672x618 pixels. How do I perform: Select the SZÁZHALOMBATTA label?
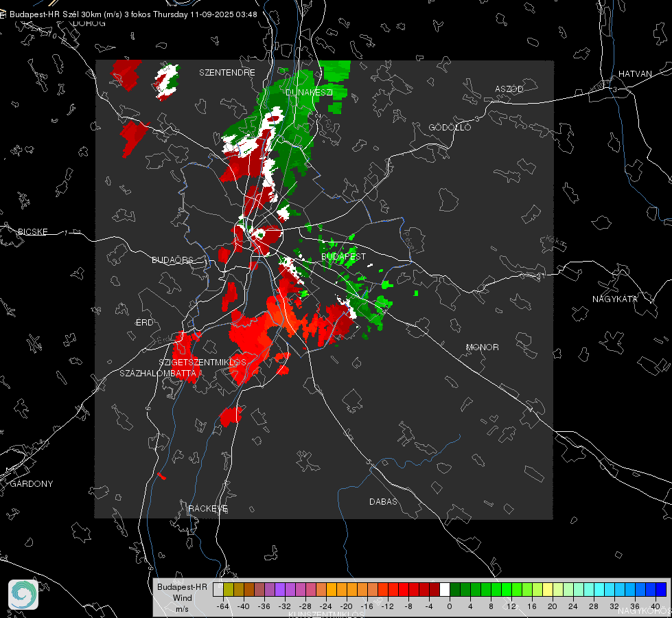158,373
